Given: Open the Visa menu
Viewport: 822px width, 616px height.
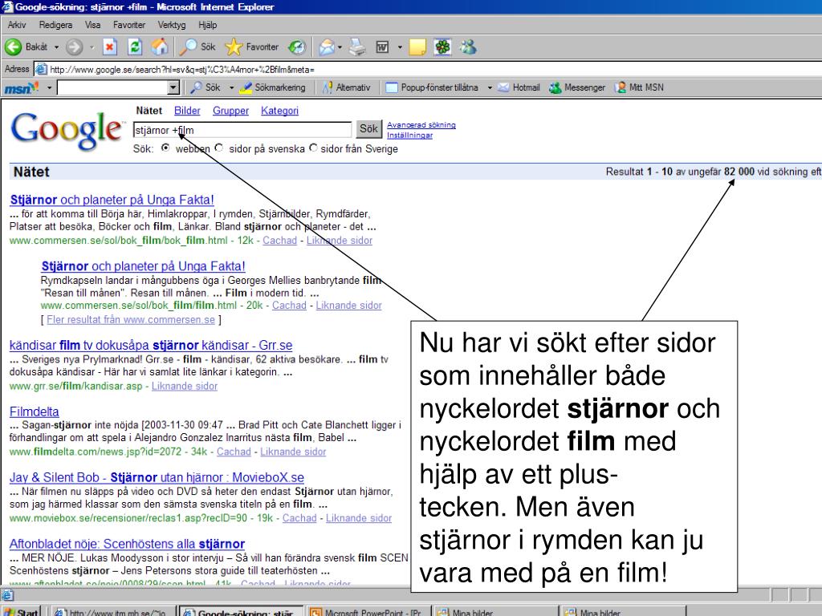Looking at the screenshot, I should click(93, 25).
